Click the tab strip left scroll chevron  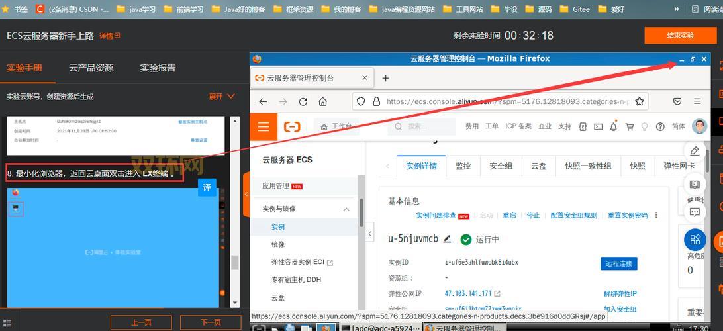click(x=387, y=166)
